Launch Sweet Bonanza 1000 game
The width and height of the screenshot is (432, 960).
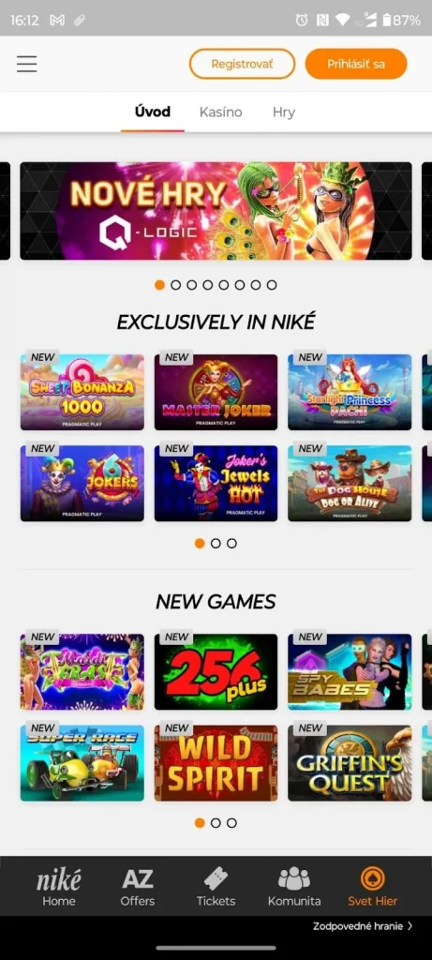click(x=82, y=392)
